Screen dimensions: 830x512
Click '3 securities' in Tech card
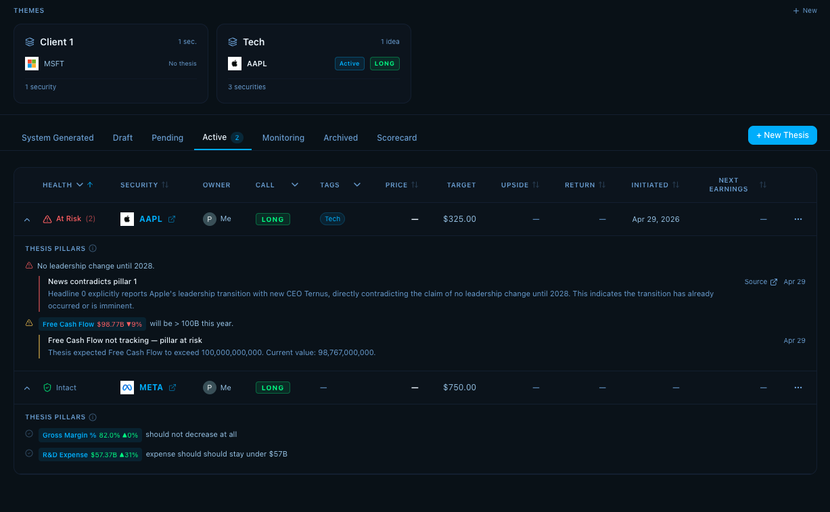coord(247,87)
